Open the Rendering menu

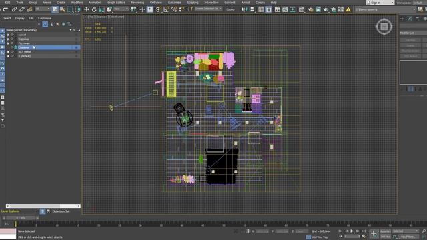(137, 3)
